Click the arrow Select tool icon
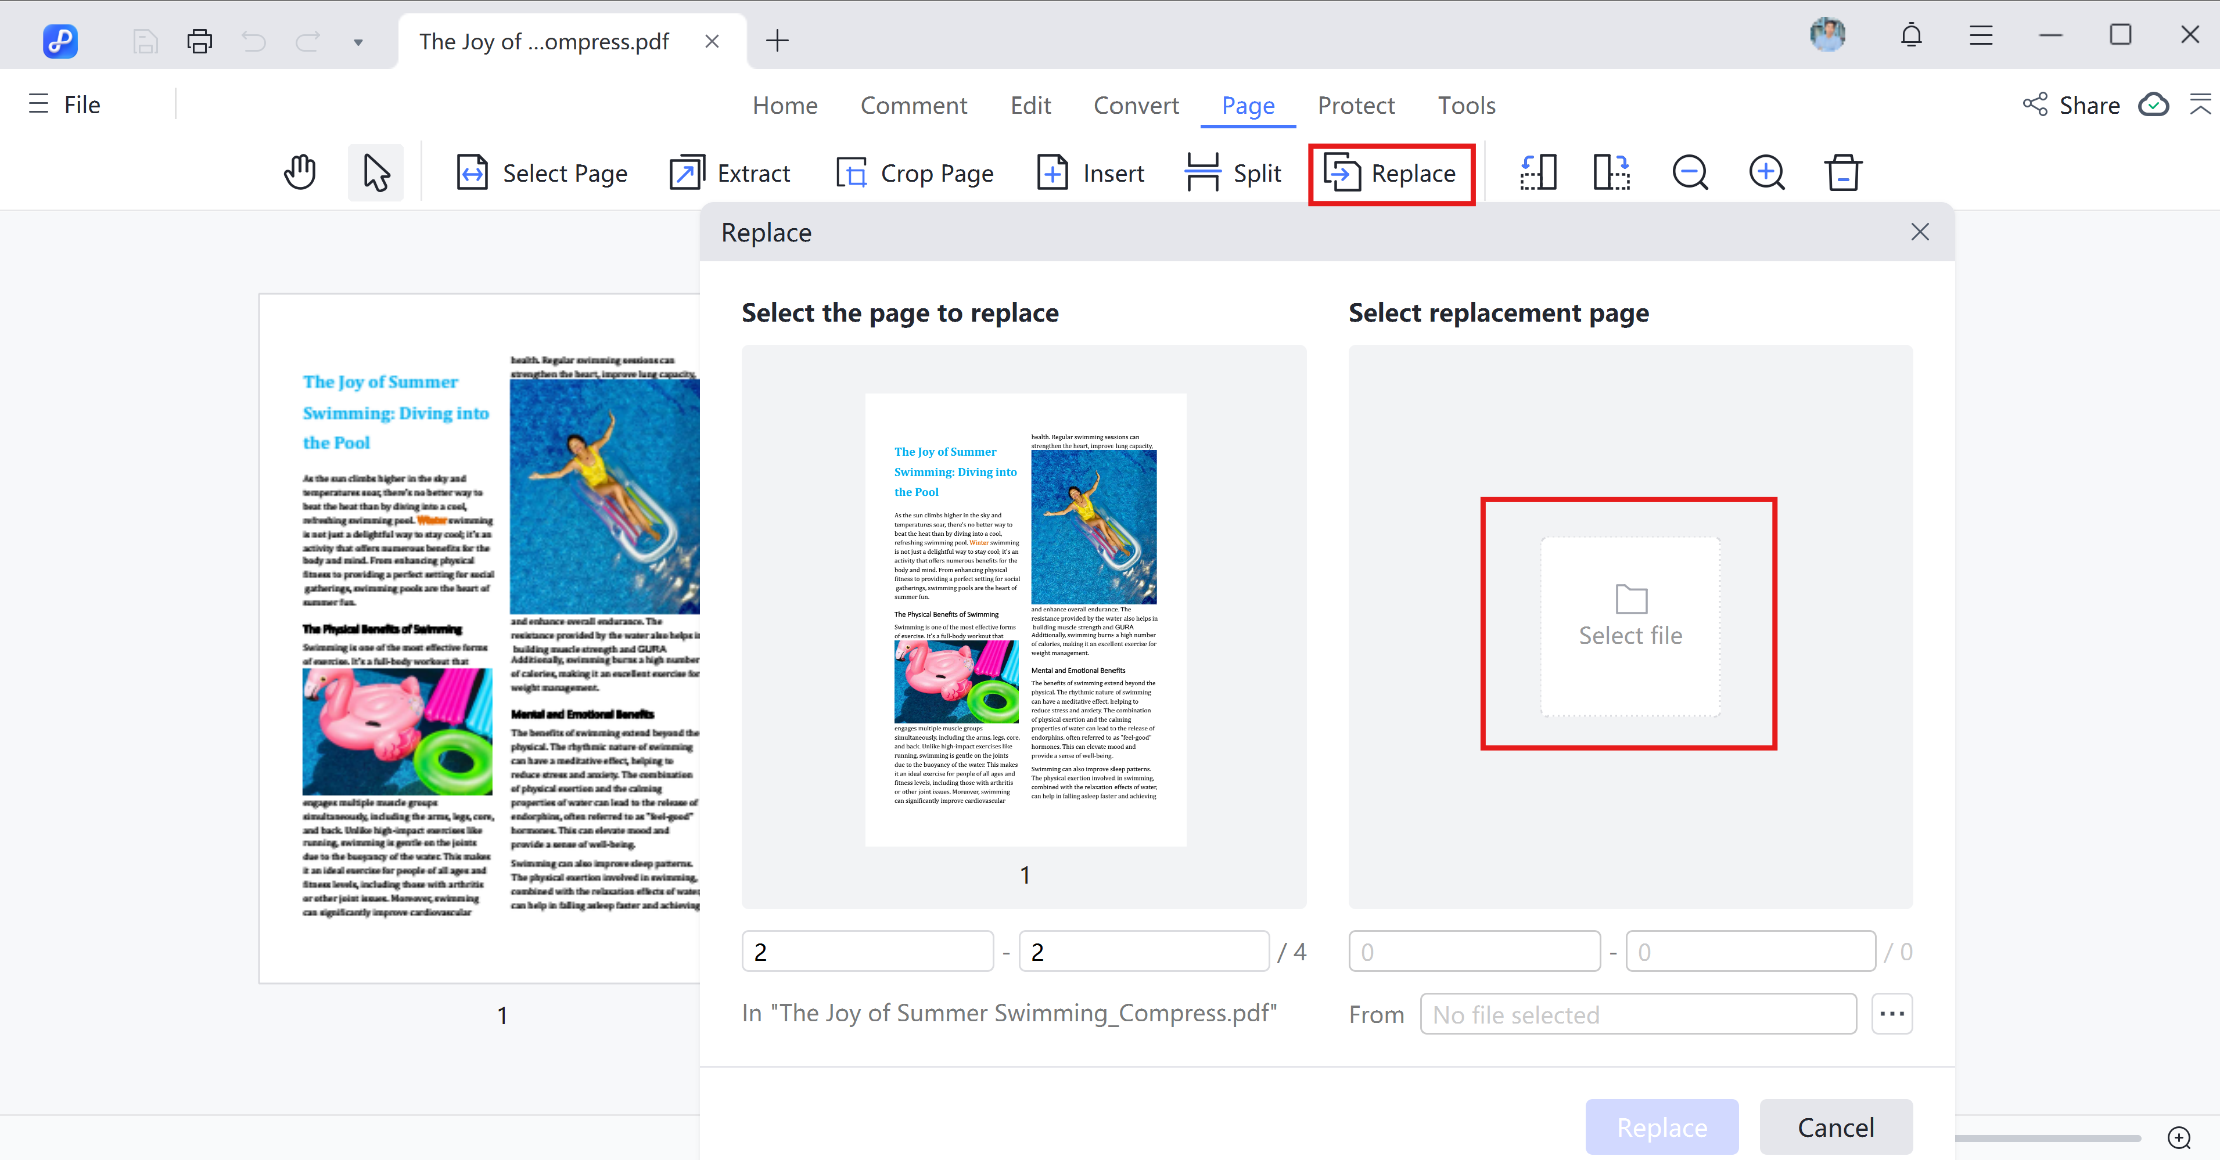This screenshot has width=2220, height=1160. (376, 172)
